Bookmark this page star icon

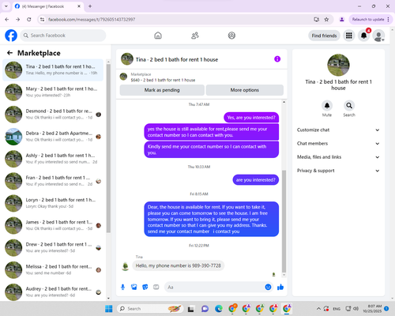pyautogui.click(x=326, y=20)
